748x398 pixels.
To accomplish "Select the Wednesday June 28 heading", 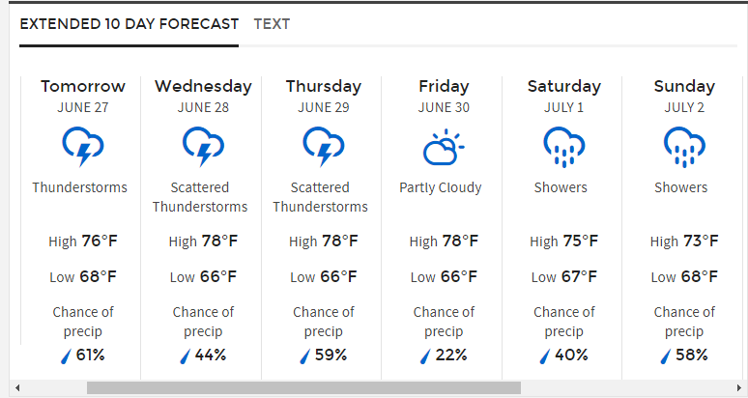I will [203, 97].
